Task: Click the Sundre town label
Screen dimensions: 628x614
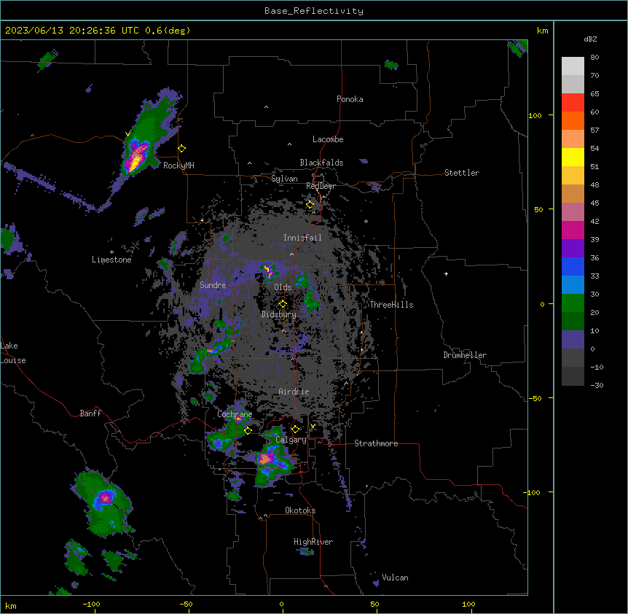Action: (213, 285)
